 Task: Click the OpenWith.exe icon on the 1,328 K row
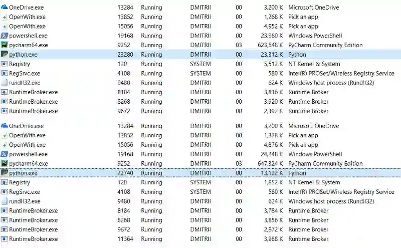click(x=5, y=136)
